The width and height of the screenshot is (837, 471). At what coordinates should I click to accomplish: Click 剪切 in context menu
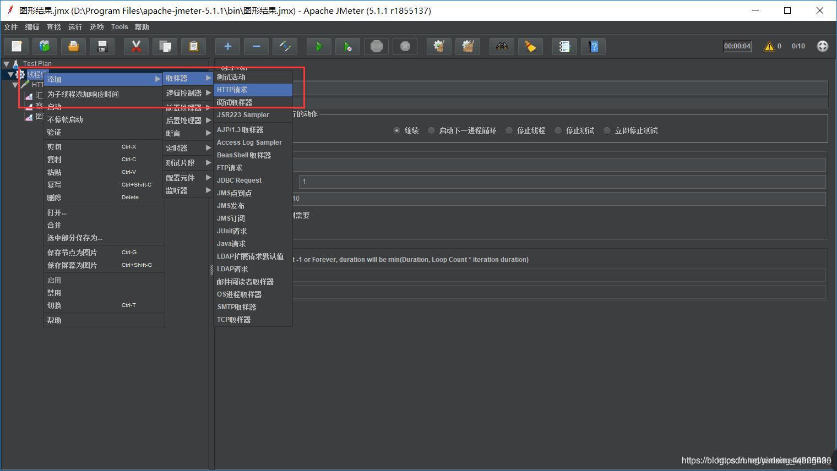104,147
